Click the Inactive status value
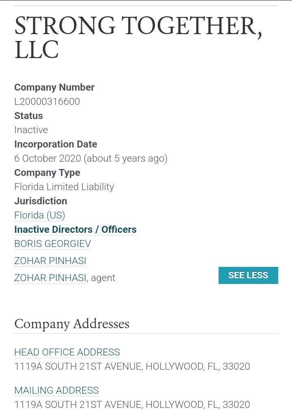 [x=31, y=130]
